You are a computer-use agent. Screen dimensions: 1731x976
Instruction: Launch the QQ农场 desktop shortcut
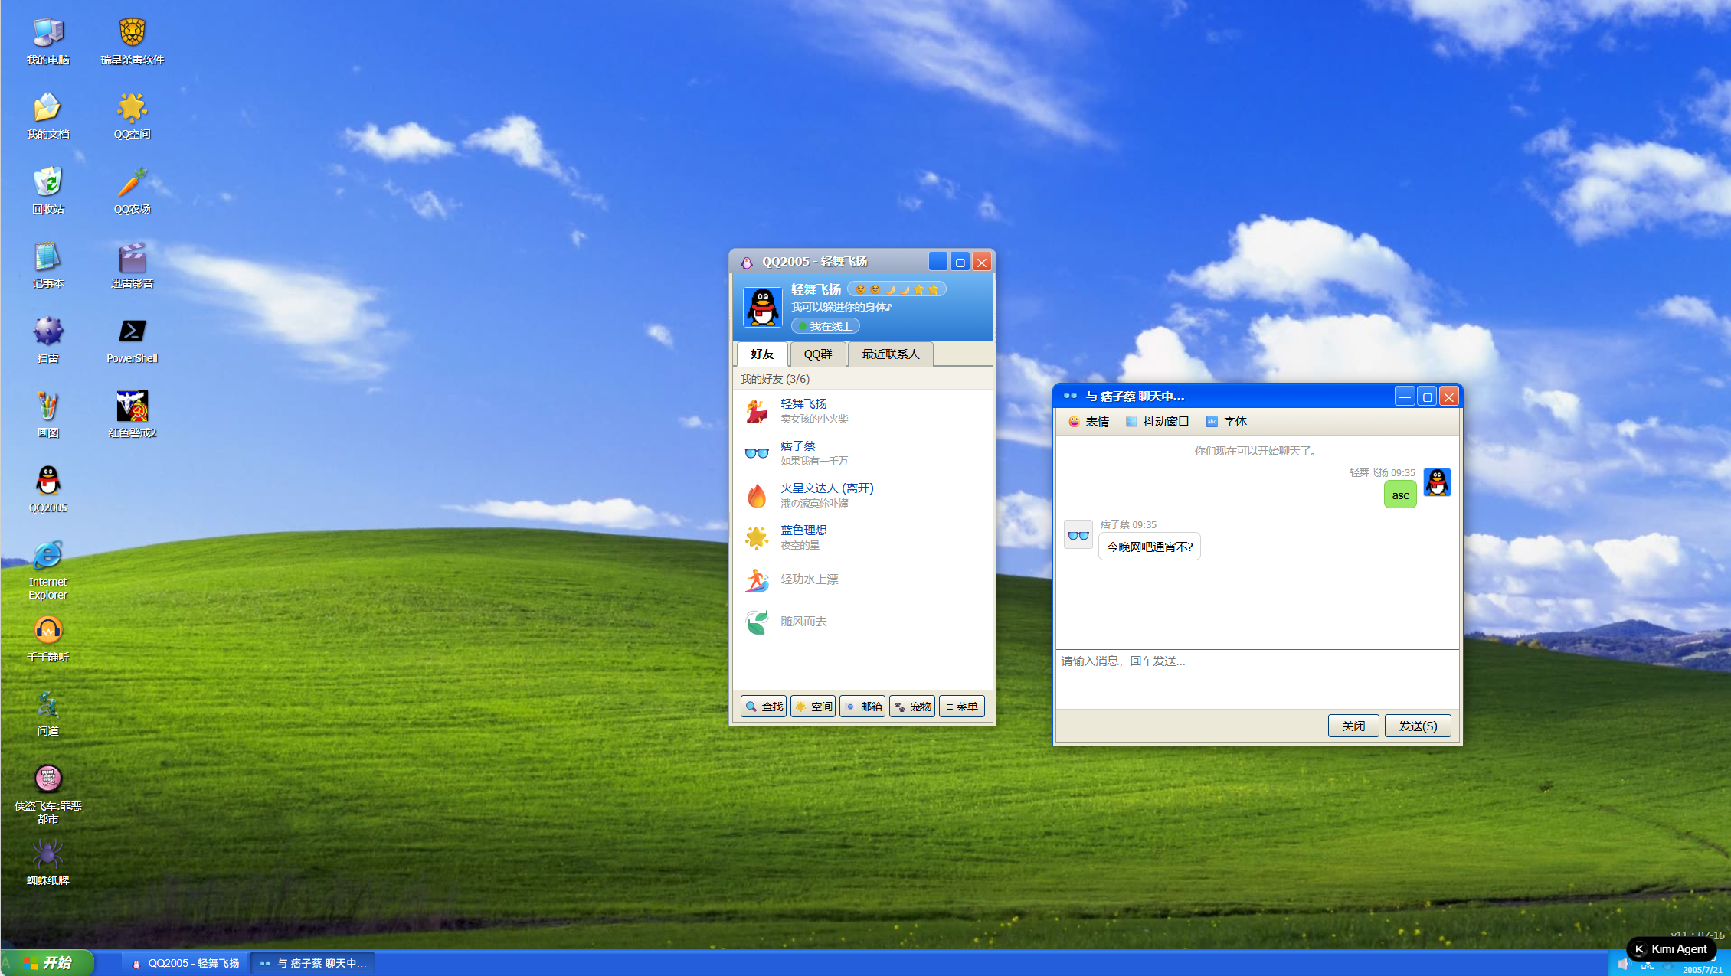click(x=132, y=191)
